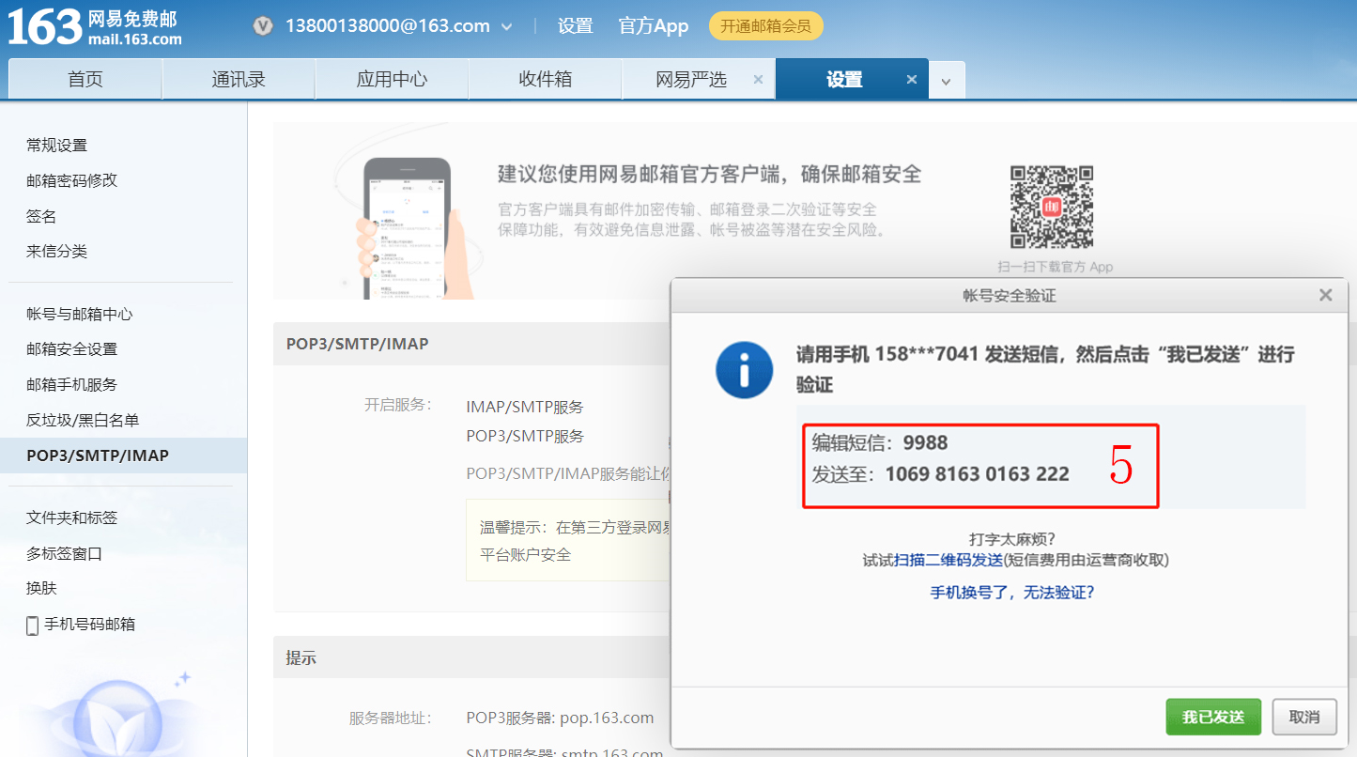Click the phone illustration in banner
Screen dimensions: 1357x757
408,228
